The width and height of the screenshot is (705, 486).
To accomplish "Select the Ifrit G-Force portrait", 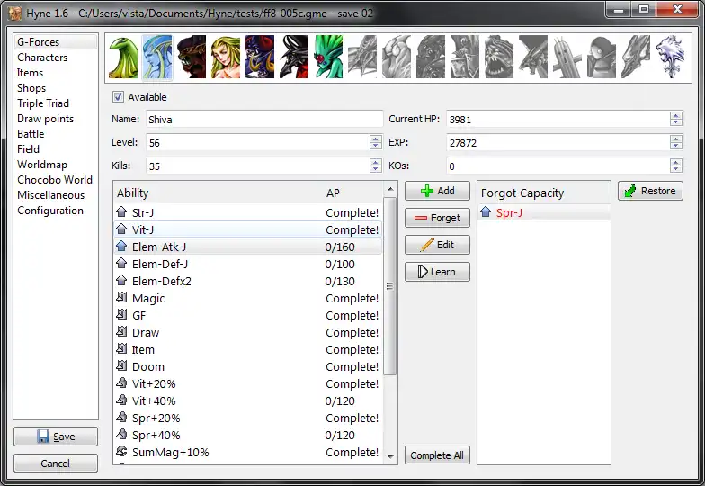I will point(192,58).
